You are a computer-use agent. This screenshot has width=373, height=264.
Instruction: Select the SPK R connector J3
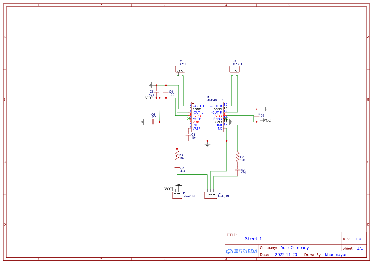click(235, 69)
